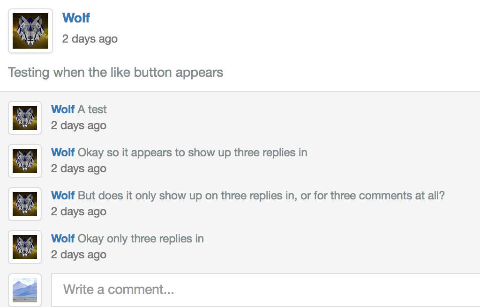Open avatar beside Okay so it appears comment
480x307 pixels.
(25, 161)
